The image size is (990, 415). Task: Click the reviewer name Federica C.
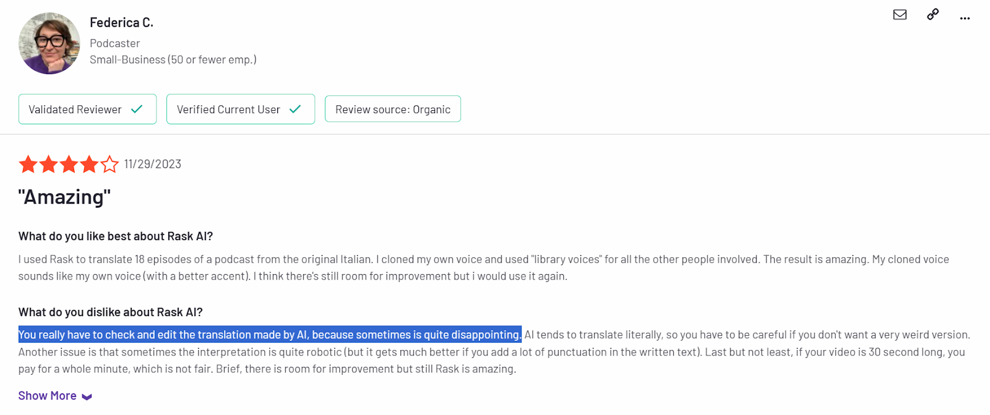(121, 23)
